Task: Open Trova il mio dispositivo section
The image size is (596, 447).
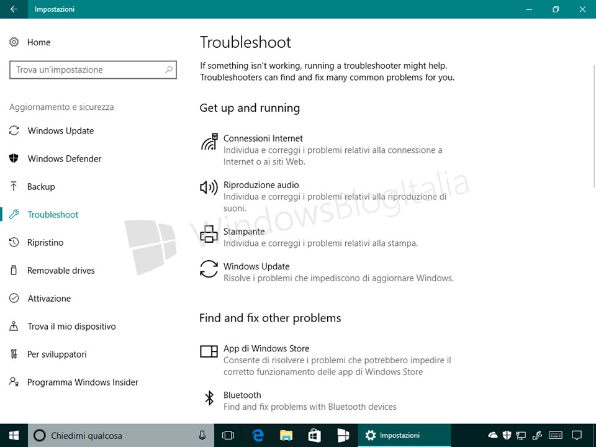Action: point(71,326)
